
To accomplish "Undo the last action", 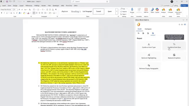I will point(10,1).
